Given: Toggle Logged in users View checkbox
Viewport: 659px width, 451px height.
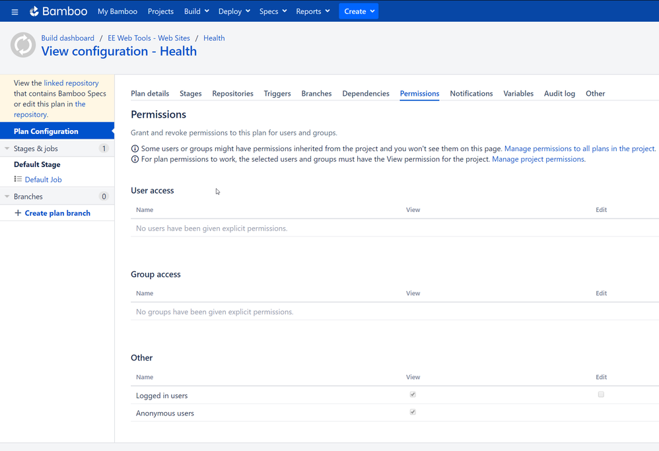Looking at the screenshot, I should click(x=413, y=394).
